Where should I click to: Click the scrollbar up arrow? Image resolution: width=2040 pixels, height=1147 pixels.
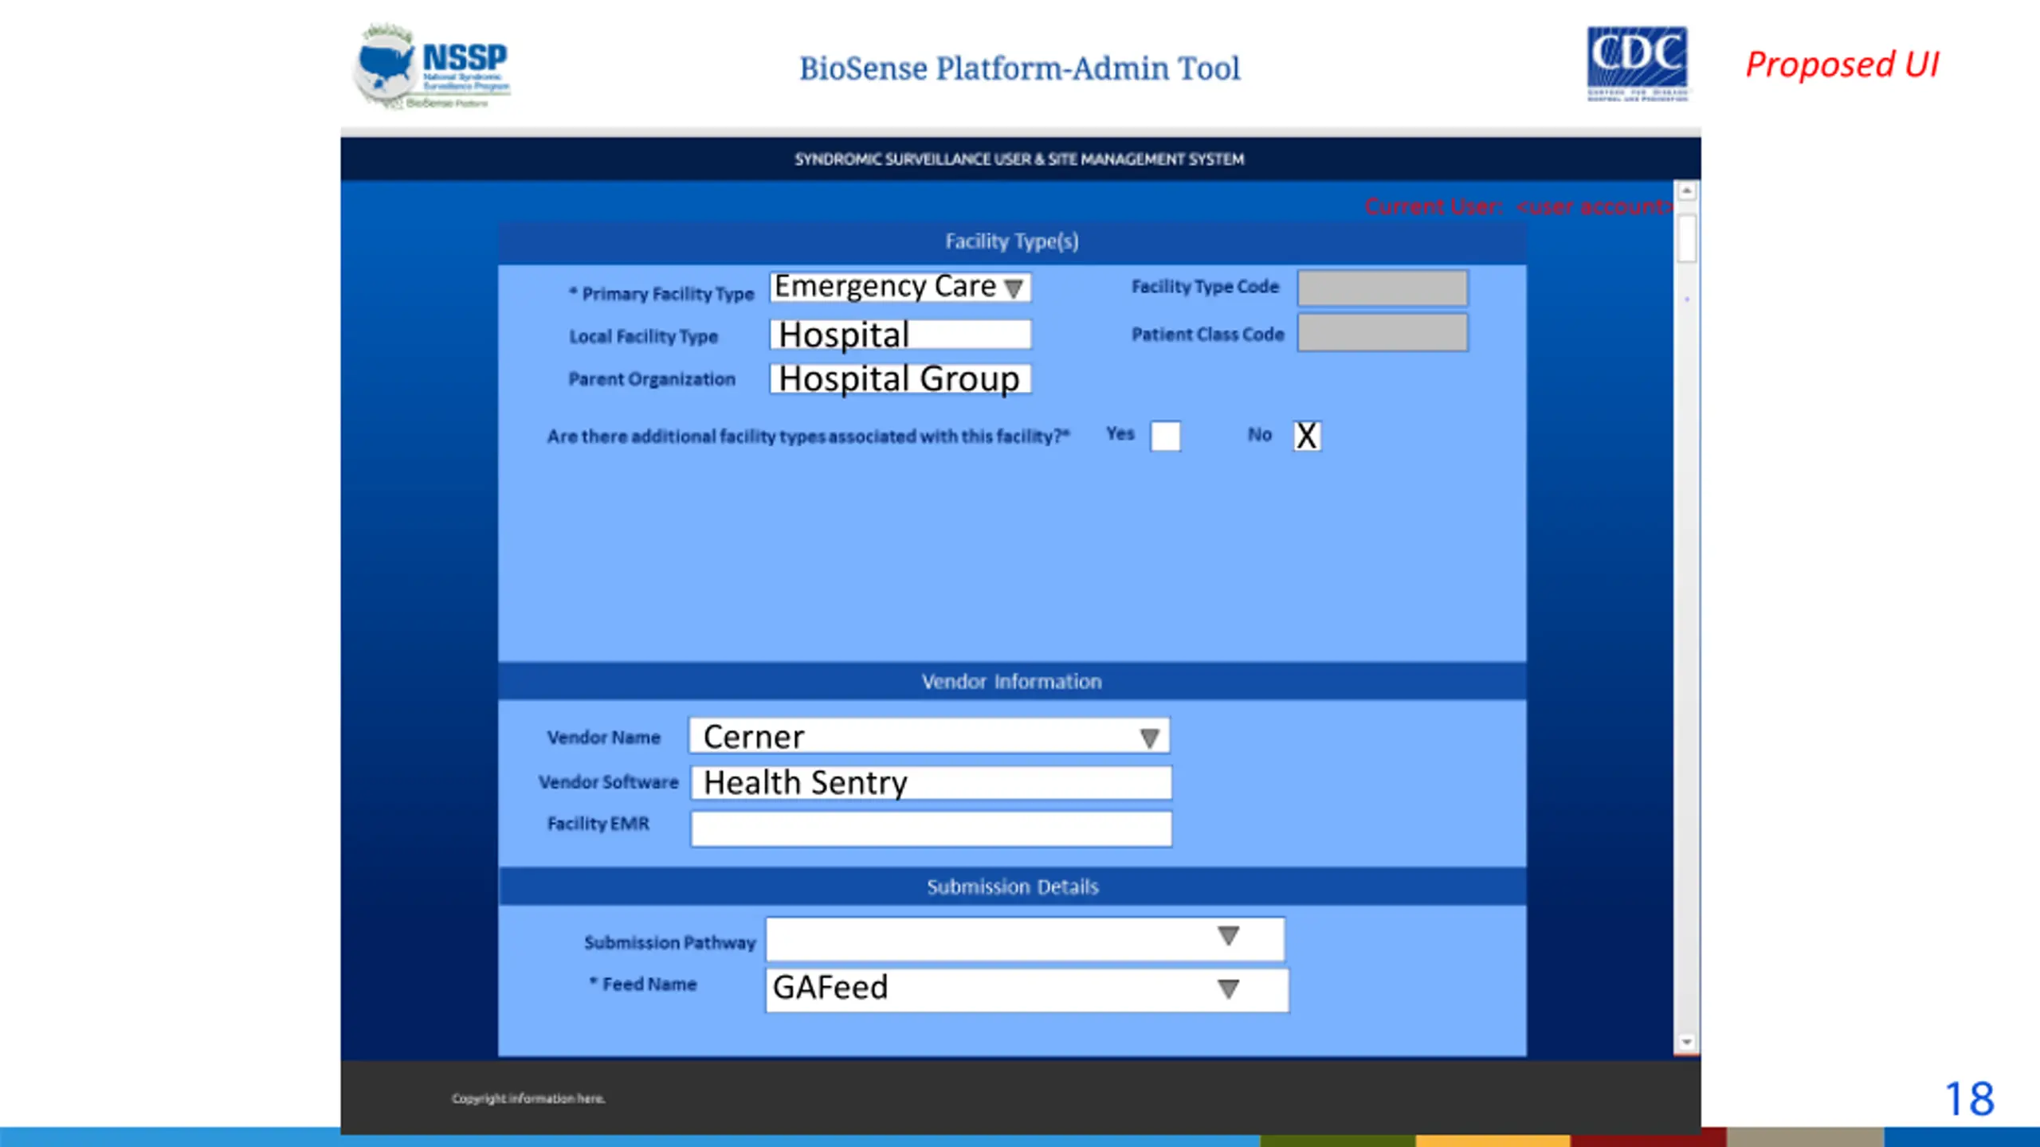click(1686, 191)
